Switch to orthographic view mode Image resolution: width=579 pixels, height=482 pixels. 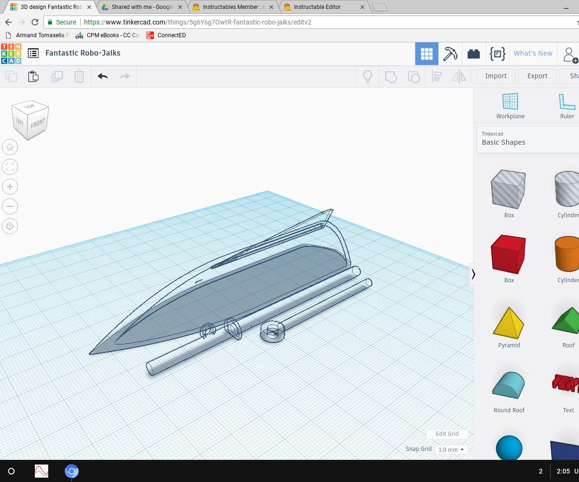point(10,226)
